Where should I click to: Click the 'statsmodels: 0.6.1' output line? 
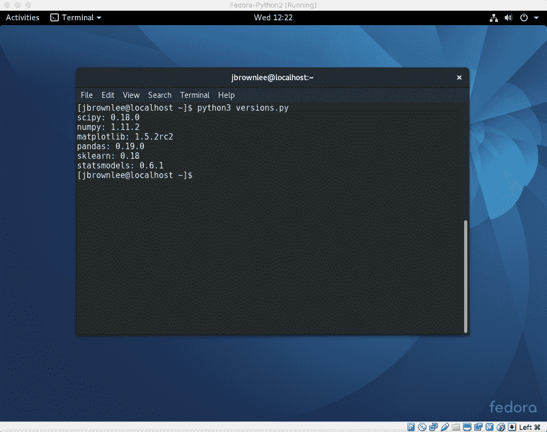click(x=120, y=165)
